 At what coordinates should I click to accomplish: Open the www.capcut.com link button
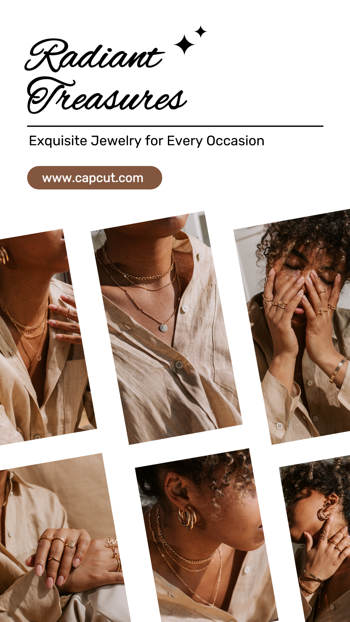pos(95,178)
